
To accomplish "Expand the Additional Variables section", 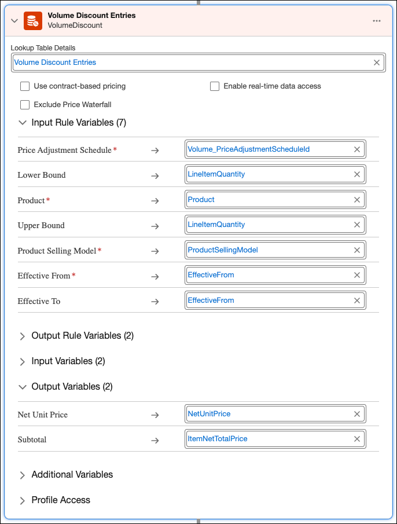I will (23, 475).
